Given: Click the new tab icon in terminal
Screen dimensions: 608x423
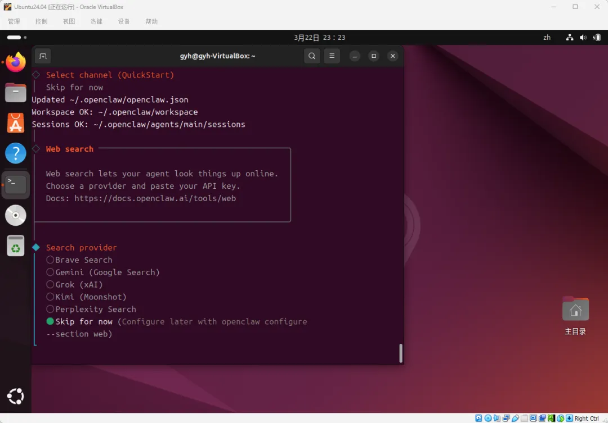Looking at the screenshot, I should (x=43, y=56).
